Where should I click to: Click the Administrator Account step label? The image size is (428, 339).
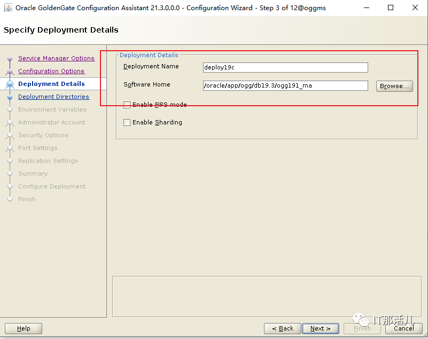pyautogui.click(x=52, y=122)
